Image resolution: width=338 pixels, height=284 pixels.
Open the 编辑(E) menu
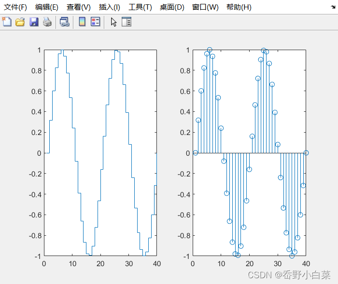pyautogui.click(x=47, y=7)
